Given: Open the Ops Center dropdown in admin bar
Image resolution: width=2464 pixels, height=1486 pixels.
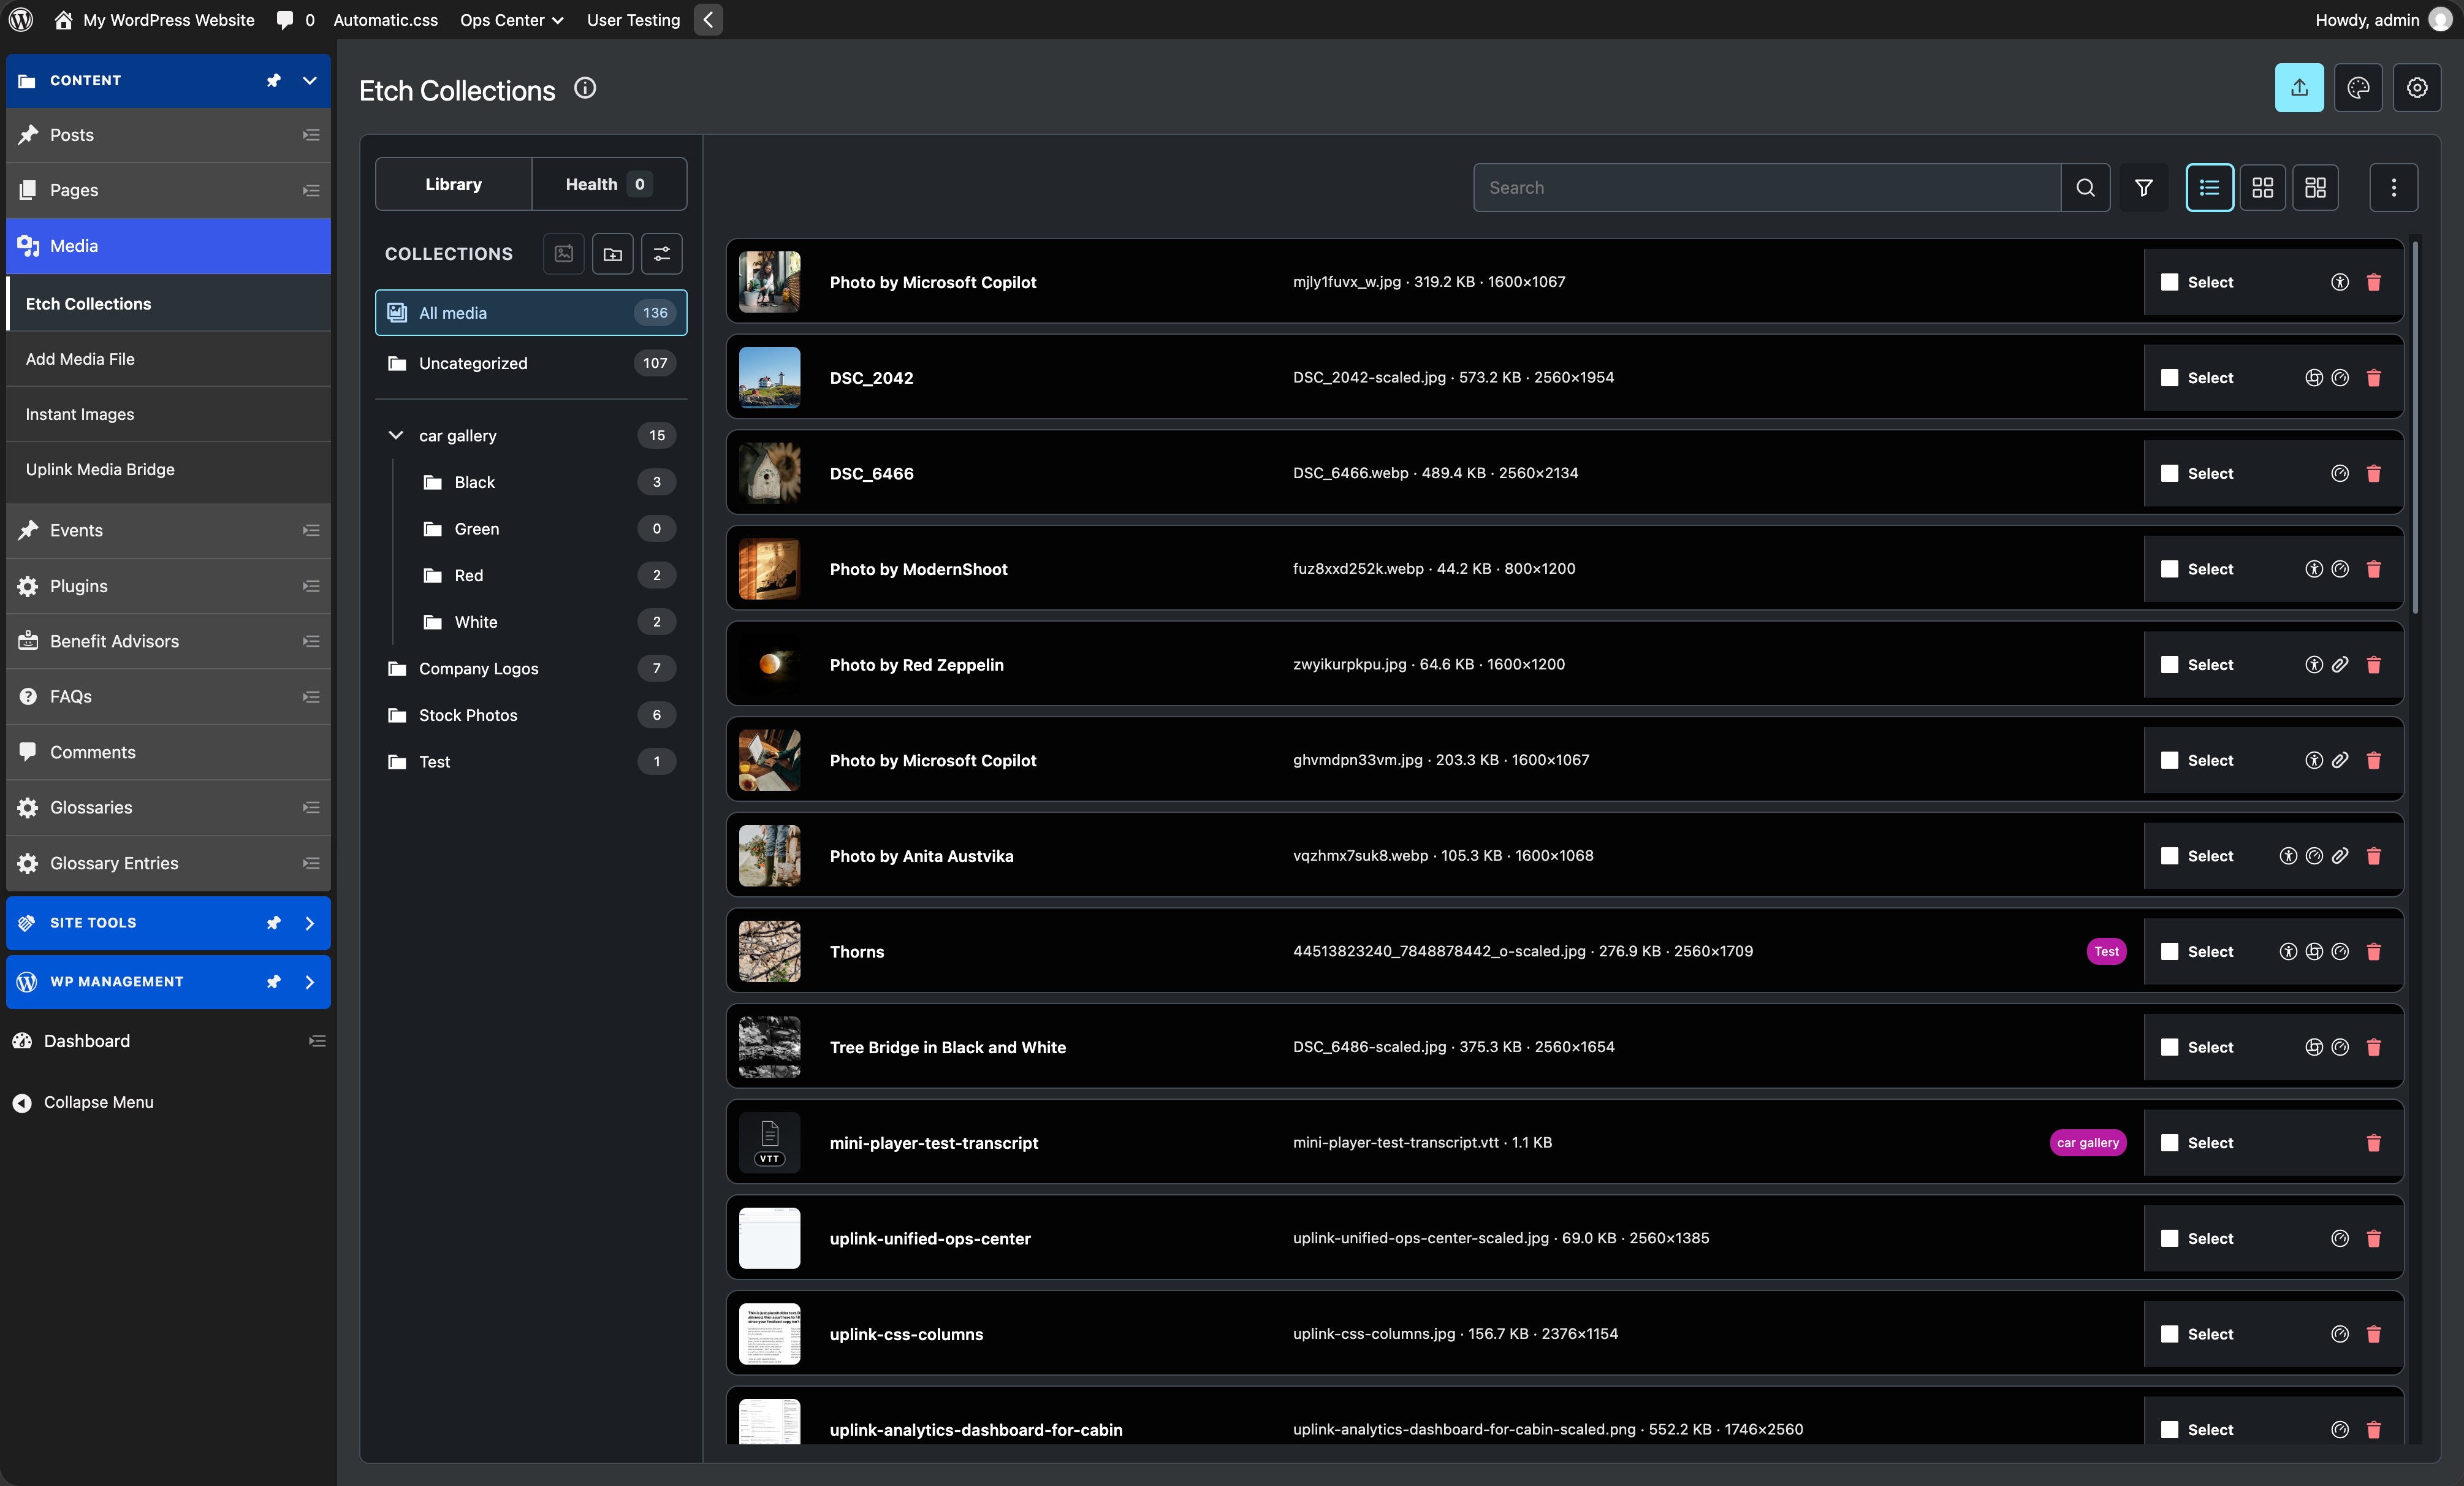Looking at the screenshot, I should pos(511,20).
